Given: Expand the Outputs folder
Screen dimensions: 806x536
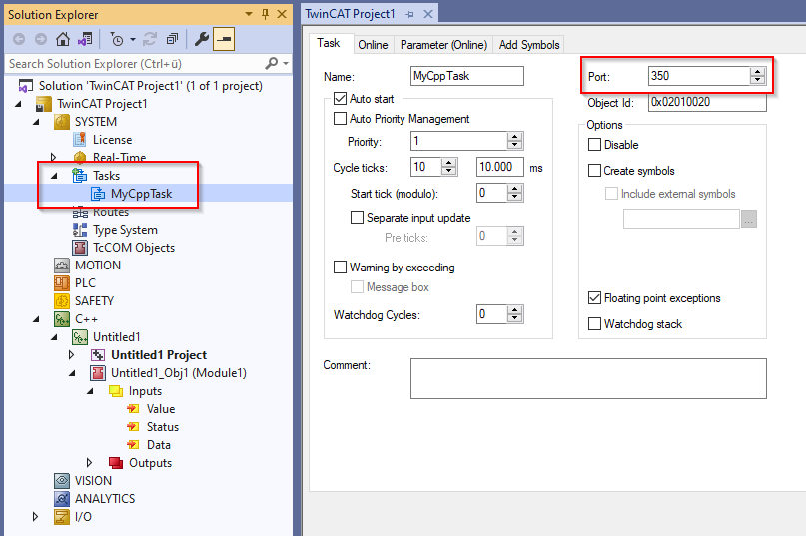Looking at the screenshot, I should [90, 462].
